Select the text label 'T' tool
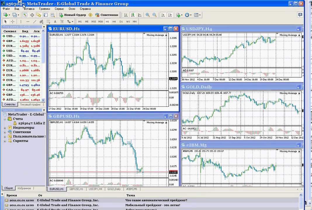The height and width of the screenshot is (210, 312). click(62, 22)
